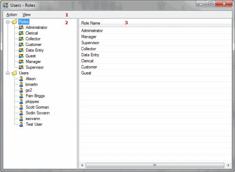Viewport: 235px width, 172px height.
Task: Click the horizontal scrollbar right arrow
Action: [x=229, y=165]
